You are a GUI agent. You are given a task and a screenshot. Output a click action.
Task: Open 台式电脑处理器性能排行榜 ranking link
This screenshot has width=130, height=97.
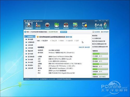click(100, 47)
